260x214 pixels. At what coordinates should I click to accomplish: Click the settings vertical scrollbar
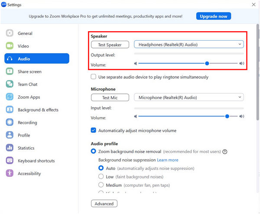(258, 72)
